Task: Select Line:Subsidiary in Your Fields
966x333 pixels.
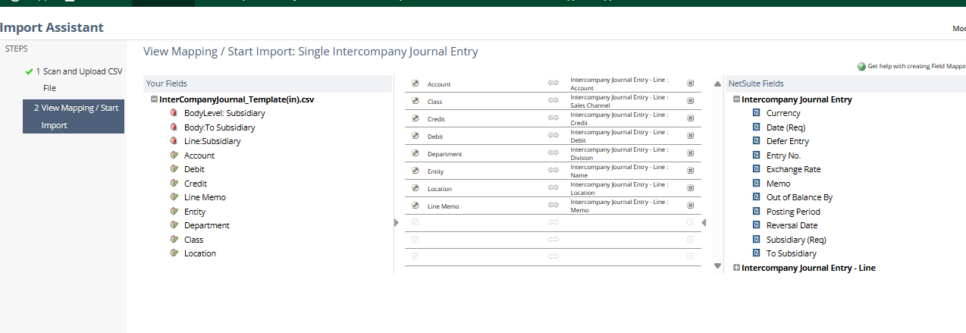Action: click(x=212, y=141)
